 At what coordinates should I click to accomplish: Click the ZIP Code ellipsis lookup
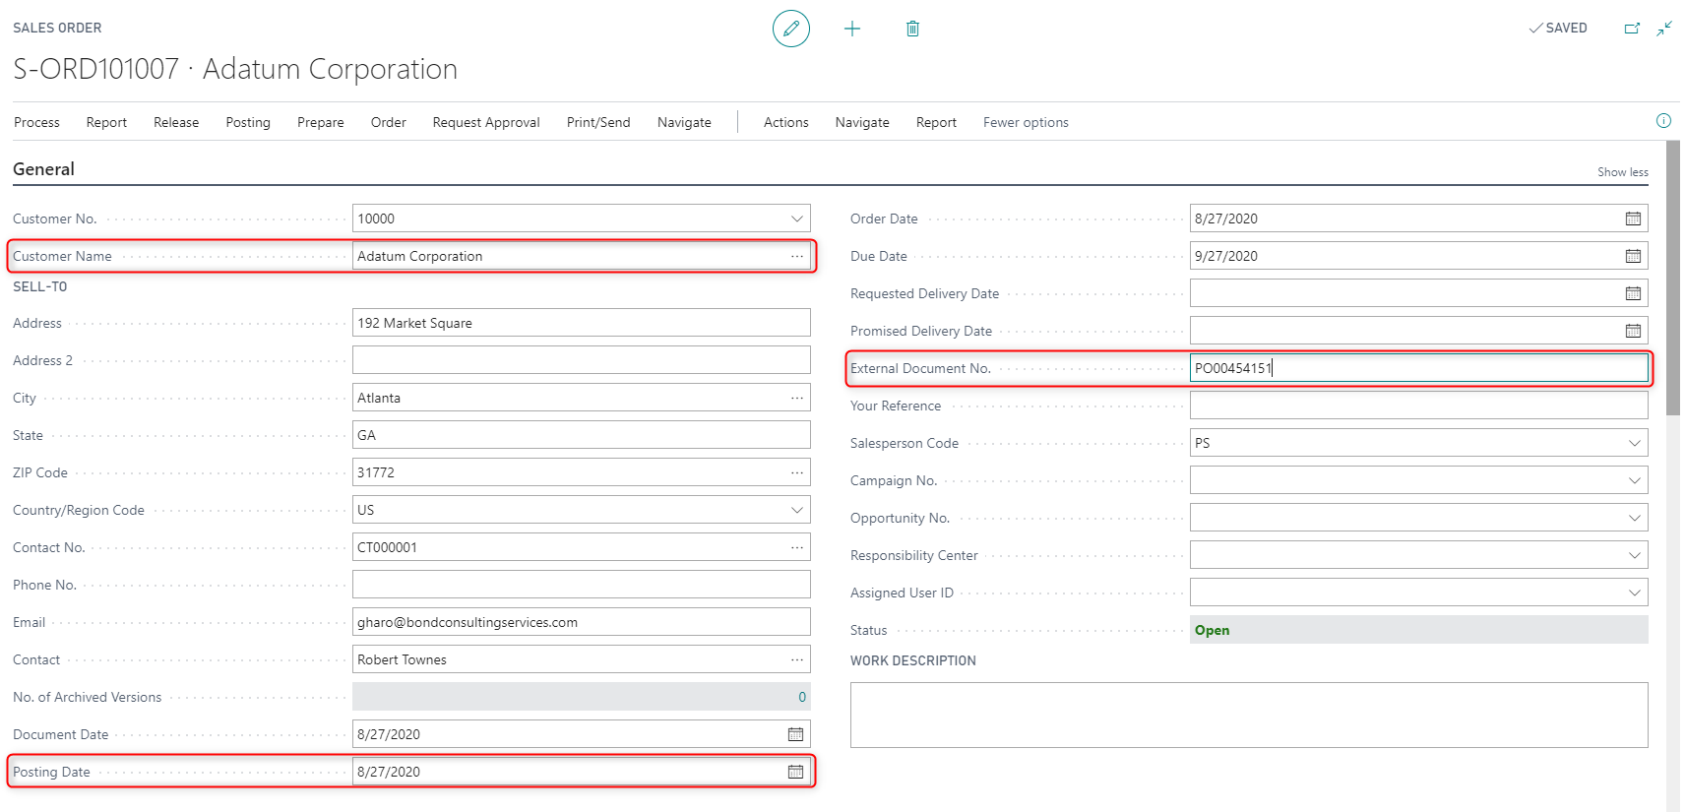coord(796,472)
